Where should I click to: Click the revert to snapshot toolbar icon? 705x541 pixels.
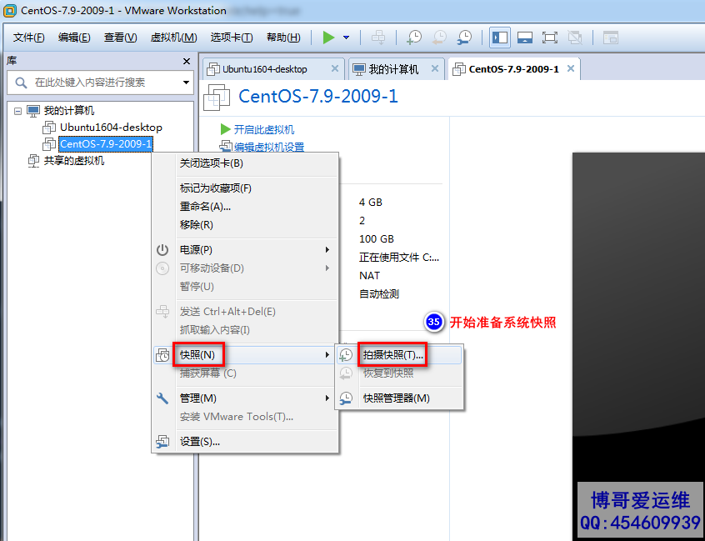[439, 38]
